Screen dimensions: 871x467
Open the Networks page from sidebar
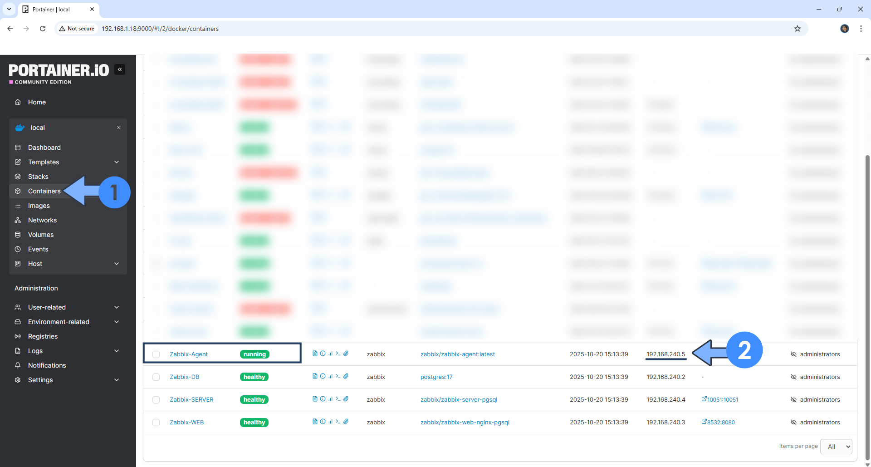coord(42,220)
